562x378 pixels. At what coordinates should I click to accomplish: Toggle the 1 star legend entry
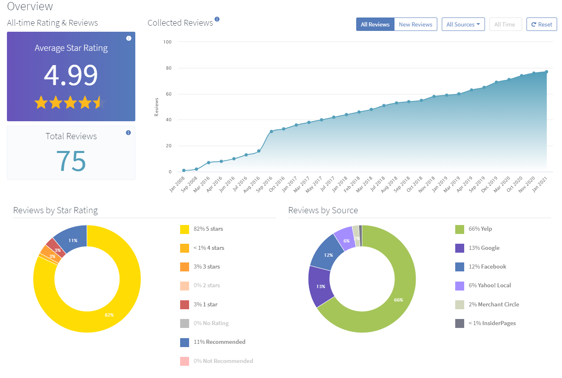(205, 304)
